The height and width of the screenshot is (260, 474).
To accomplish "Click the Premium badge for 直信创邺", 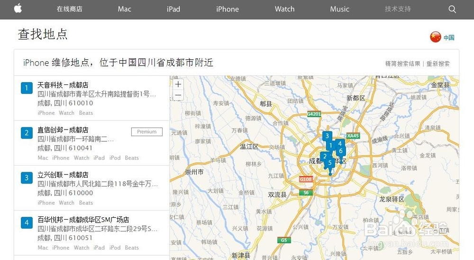I will pos(146,132).
